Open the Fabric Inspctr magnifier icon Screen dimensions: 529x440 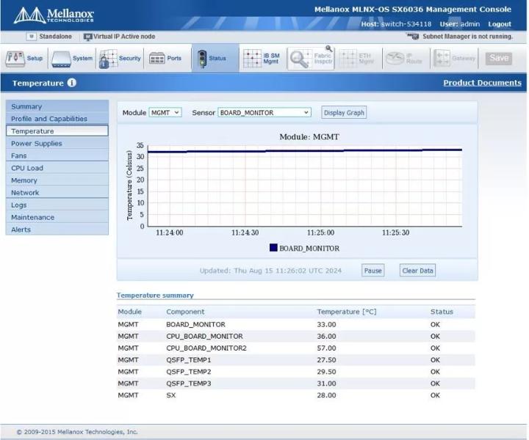click(300, 59)
